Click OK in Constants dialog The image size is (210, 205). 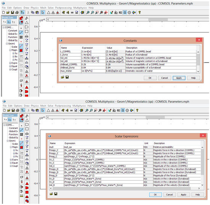coord(150,78)
